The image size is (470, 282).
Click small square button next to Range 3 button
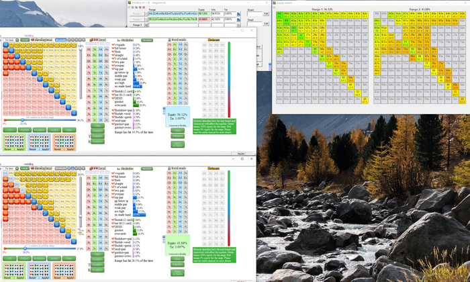click(x=146, y=25)
